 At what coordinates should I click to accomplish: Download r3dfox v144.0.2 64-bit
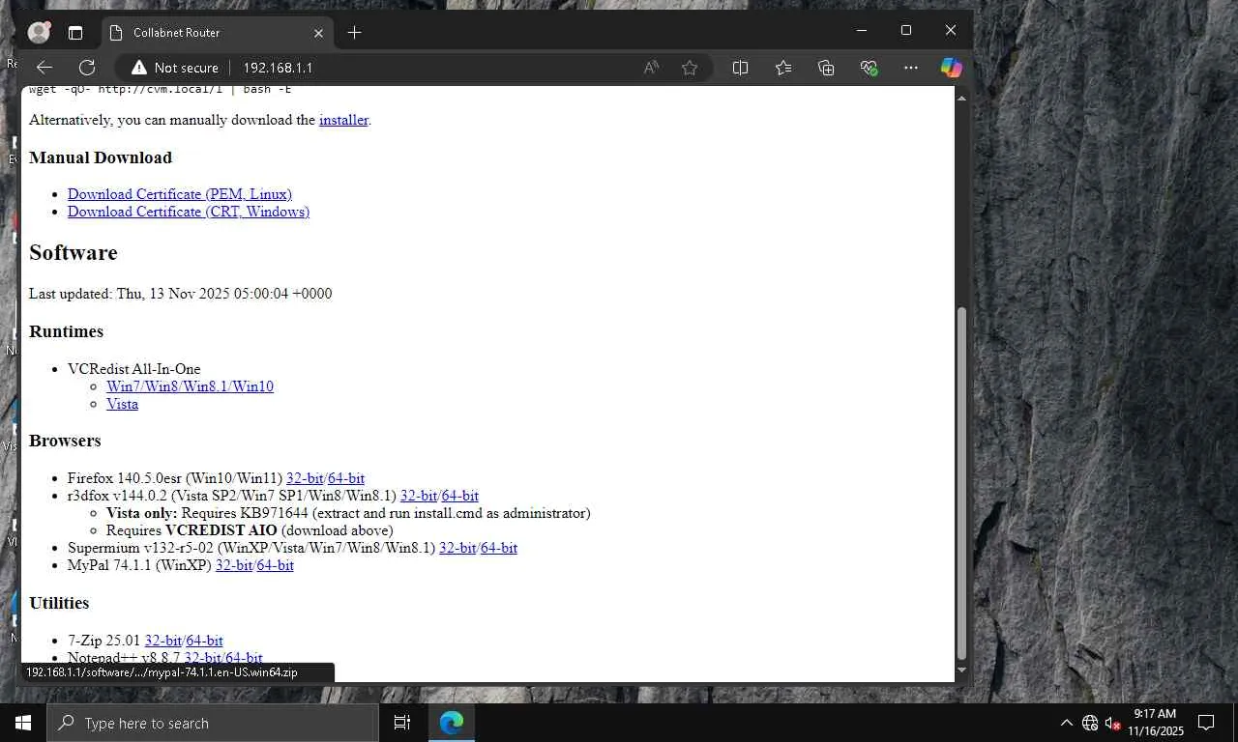pos(460,496)
